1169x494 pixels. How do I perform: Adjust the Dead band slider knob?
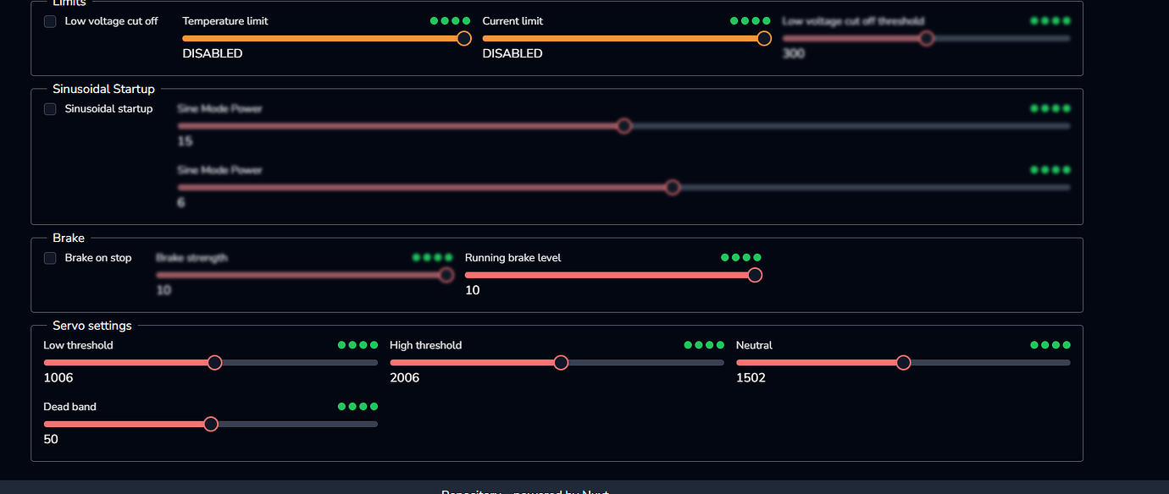click(x=211, y=424)
